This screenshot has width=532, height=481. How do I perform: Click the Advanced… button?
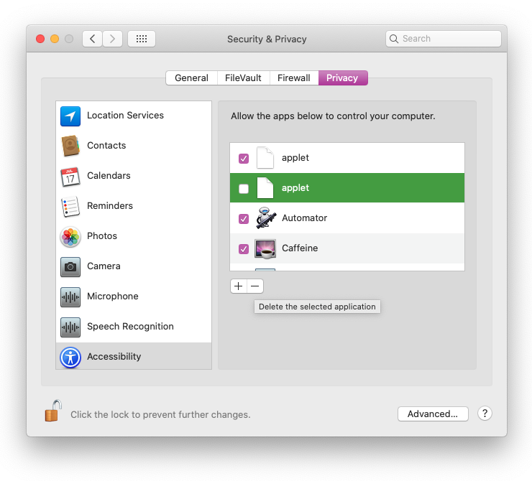(x=433, y=414)
